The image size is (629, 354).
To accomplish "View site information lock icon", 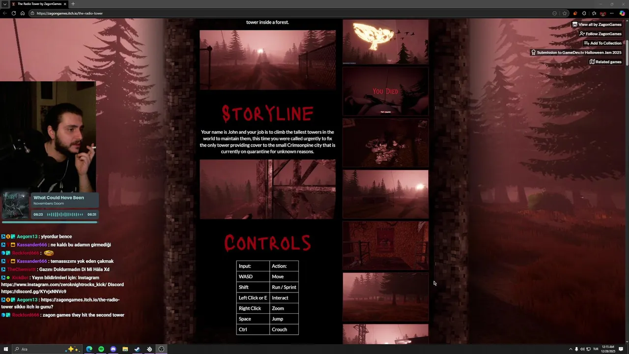I will point(32,13).
